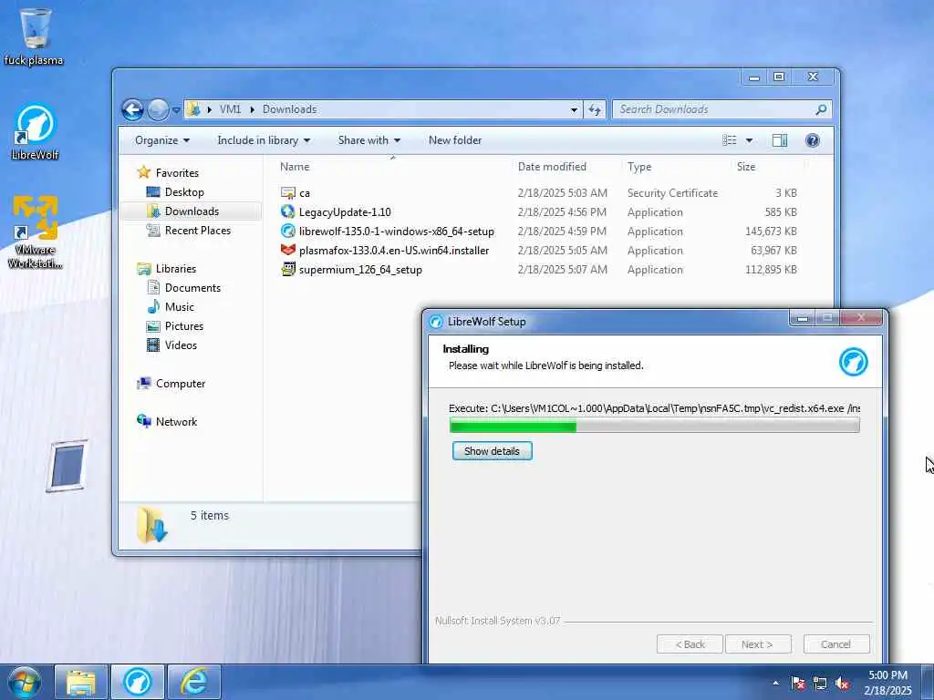
Task: Open the Windows Start menu
Action: (24, 682)
